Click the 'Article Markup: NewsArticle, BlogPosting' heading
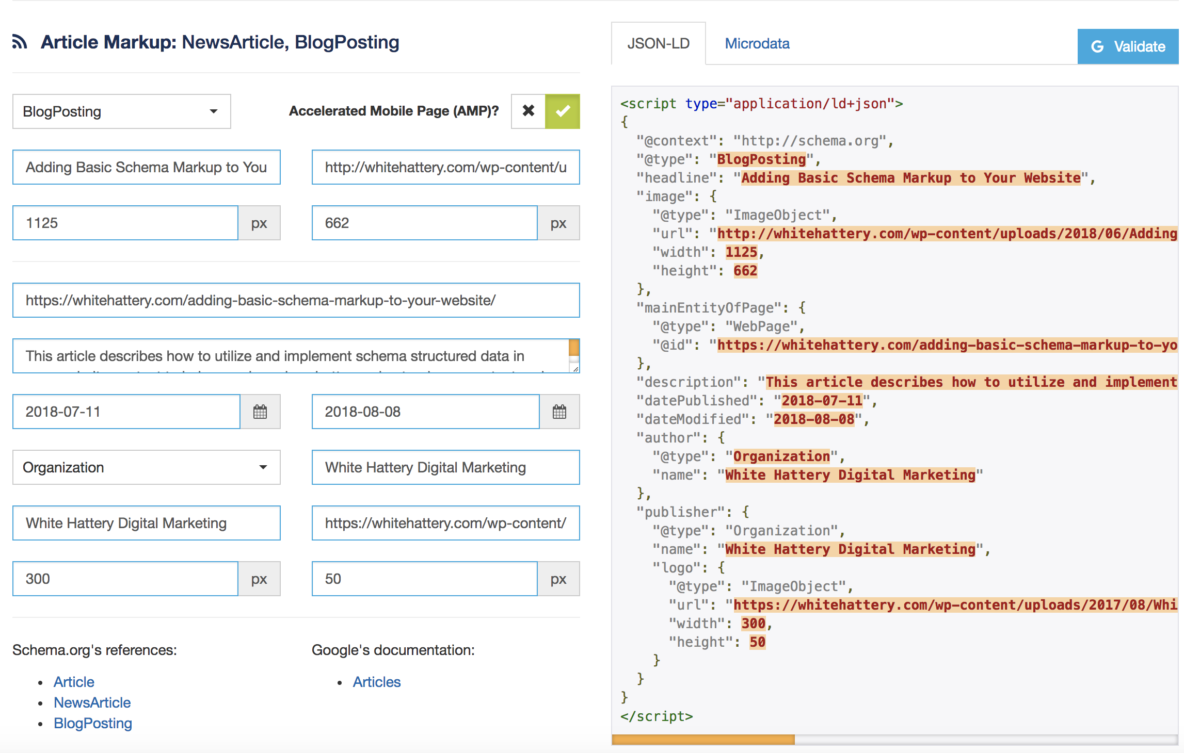This screenshot has width=1184, height=753. tap(220, 42)
